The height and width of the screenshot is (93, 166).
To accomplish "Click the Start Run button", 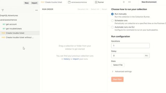I will (x=117, y=79).
